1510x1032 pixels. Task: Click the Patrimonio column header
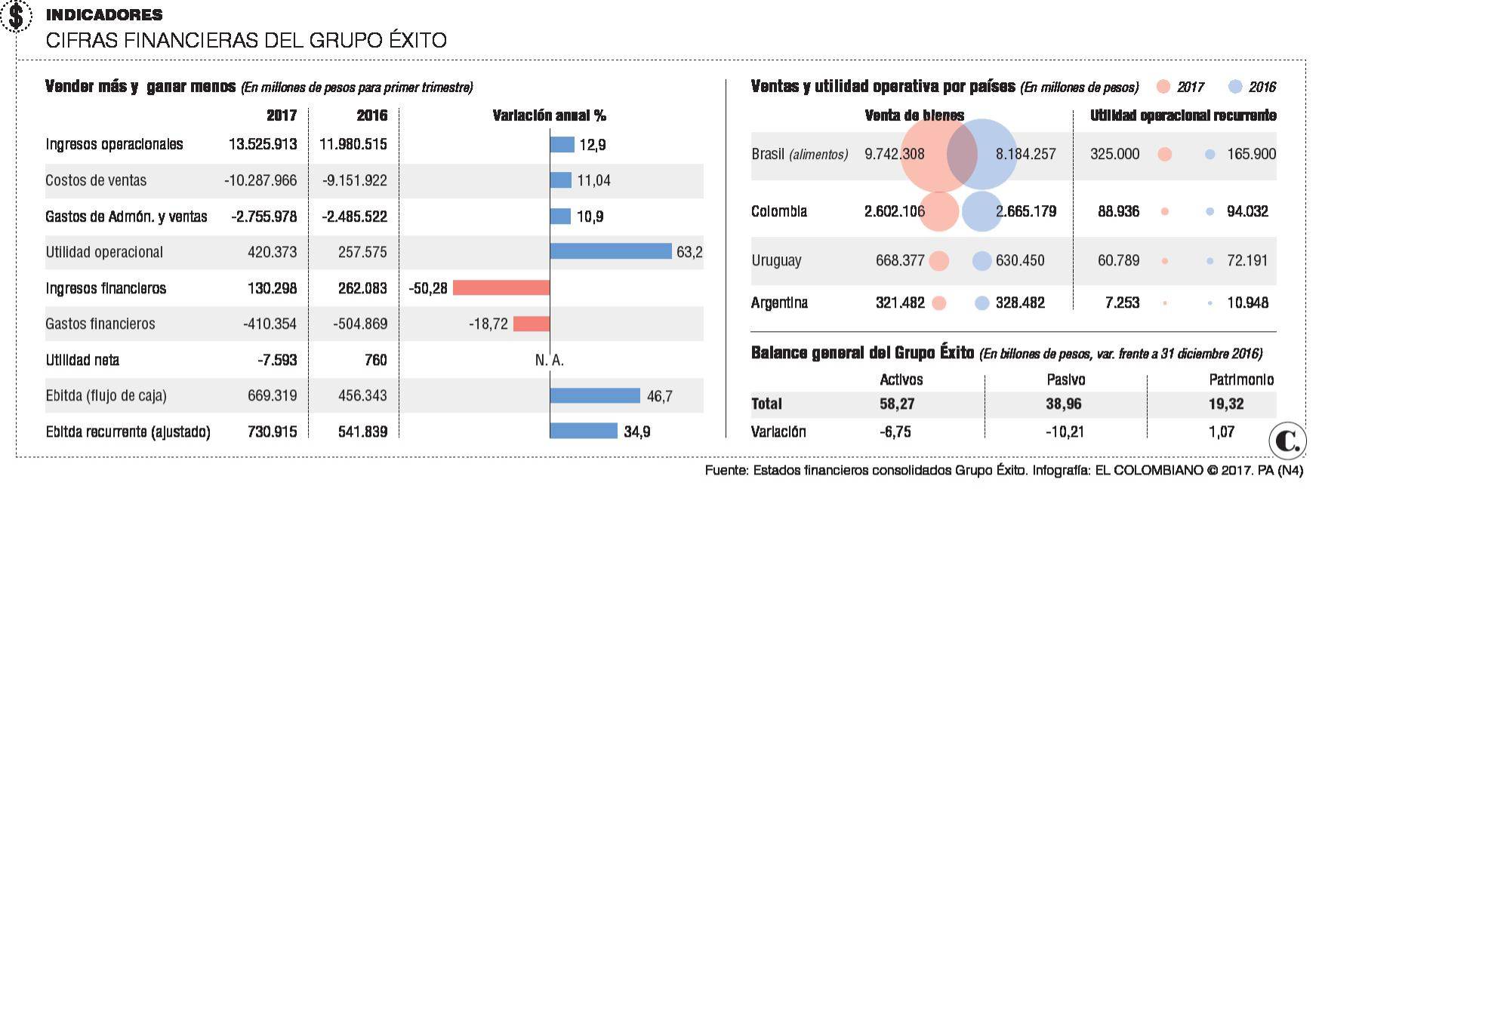1241,379
